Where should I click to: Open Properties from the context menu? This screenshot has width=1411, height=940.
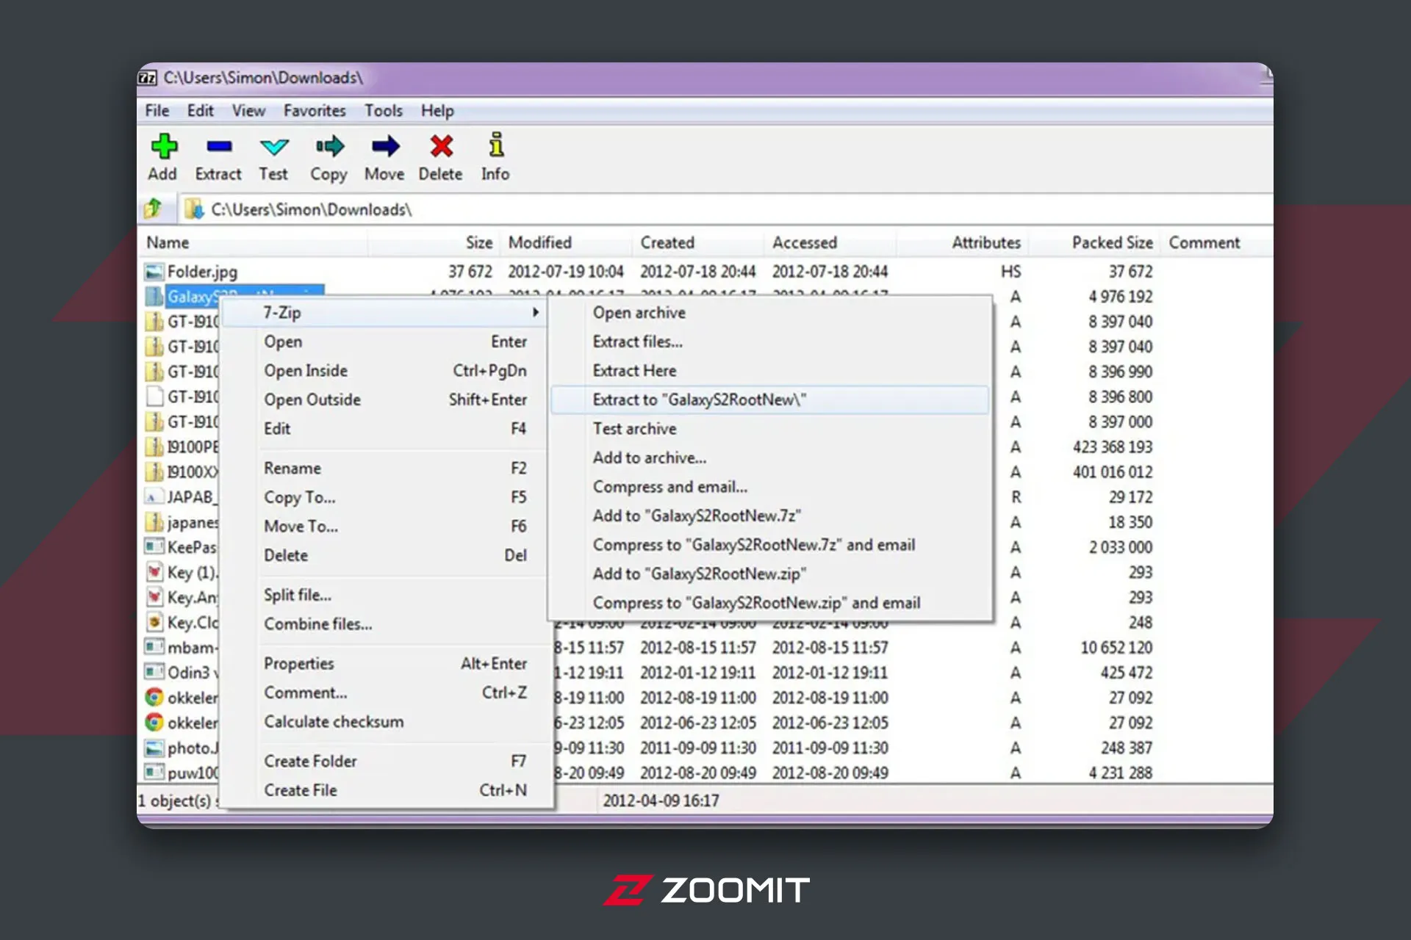click(x=384, y=664)
